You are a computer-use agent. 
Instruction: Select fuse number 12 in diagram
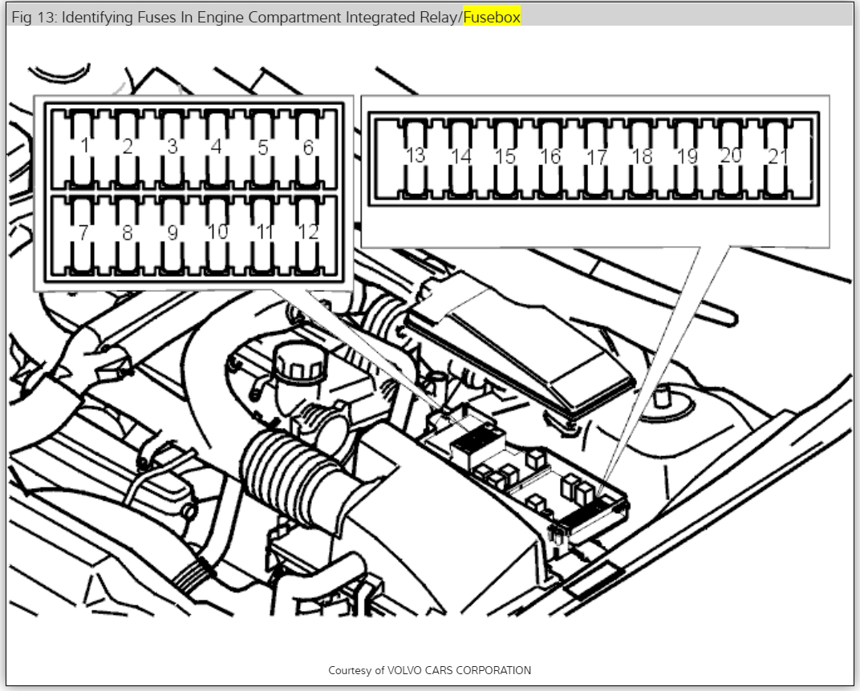[307, 234]
